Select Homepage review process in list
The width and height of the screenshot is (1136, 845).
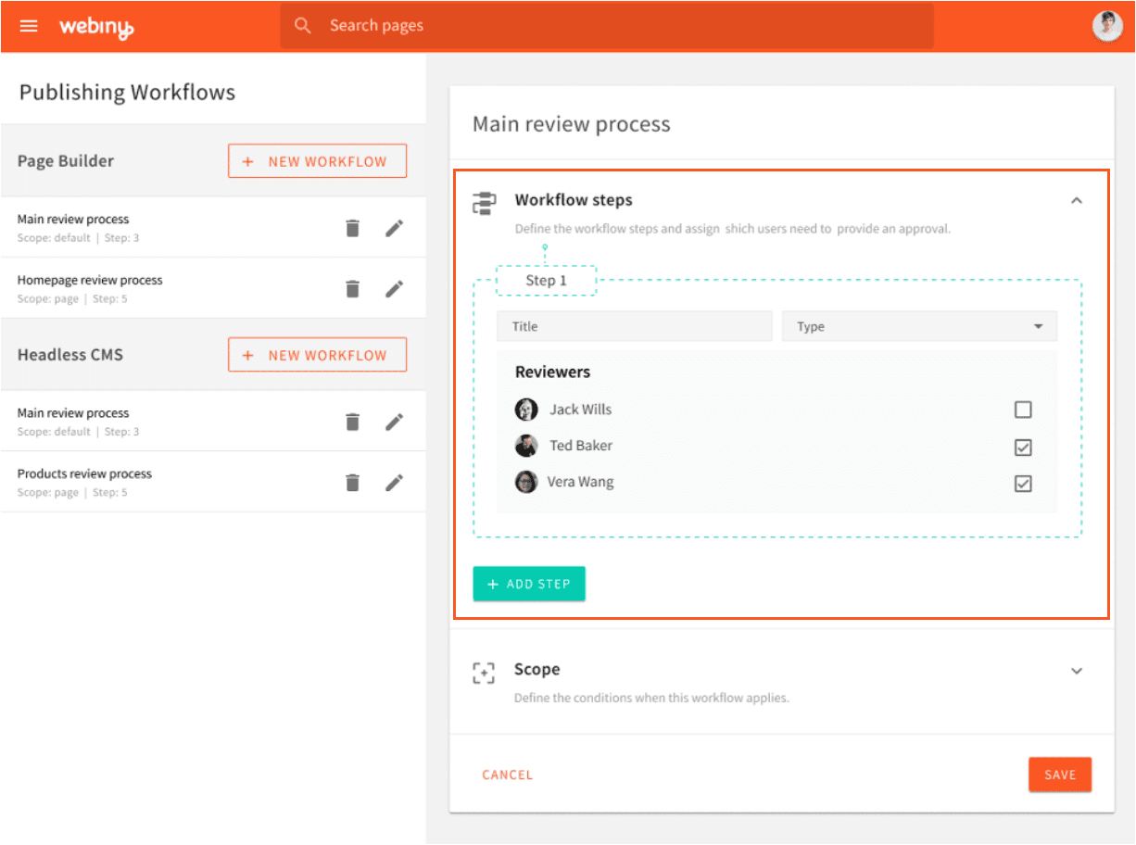pyautogui.click(x=90, y=281)
